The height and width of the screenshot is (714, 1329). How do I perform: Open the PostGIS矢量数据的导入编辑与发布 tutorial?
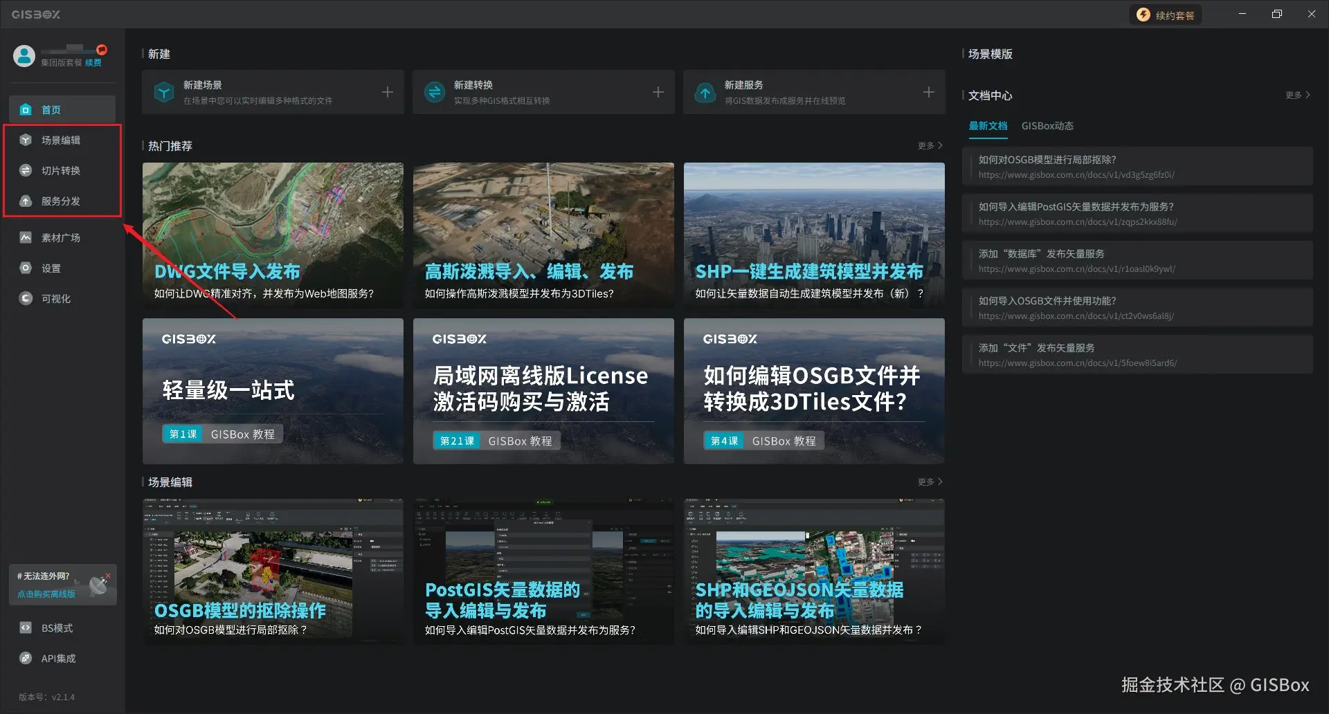click(x=543, y=571)
